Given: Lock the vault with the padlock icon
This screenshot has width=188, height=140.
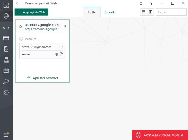Looking at the screenshot, I should pyautogui.click(x=141, y=3).
